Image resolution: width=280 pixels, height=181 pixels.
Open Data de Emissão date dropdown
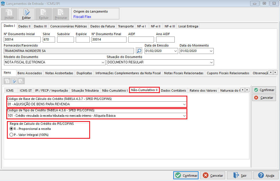click(x=175, y=51)
